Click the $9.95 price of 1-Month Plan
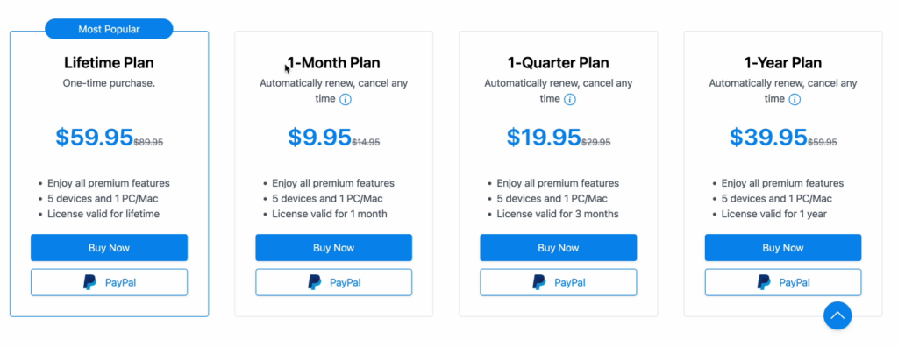Image resolution: width=898 pixels, height=347 pixels. 319,138
